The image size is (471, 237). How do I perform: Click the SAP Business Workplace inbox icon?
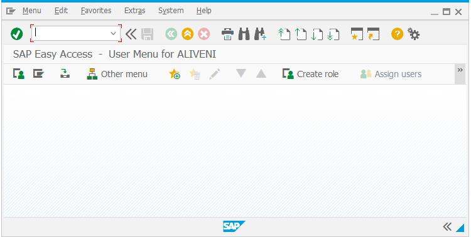click(x=65, y=74)
